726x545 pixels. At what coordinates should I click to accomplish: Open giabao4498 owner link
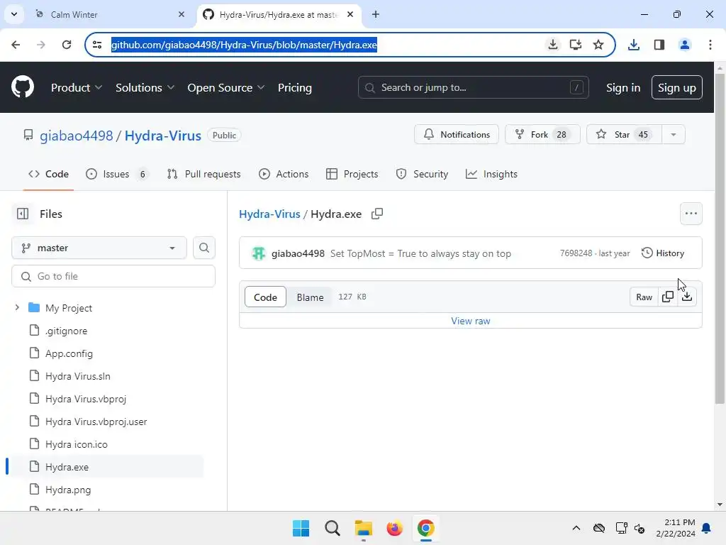point(76,136)
